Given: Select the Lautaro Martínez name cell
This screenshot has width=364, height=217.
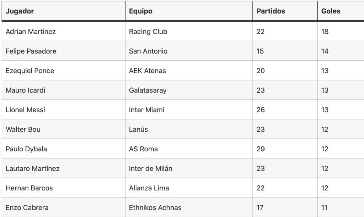Looking at the screenshot, I should 63,168.
